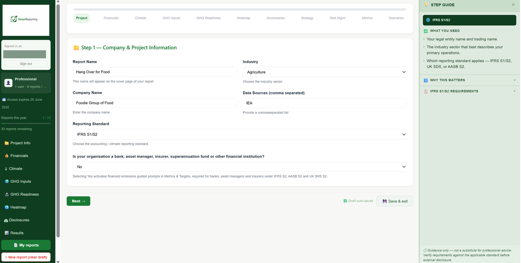Click the Company Name input field
521x263 pixels.
(x=155, y=103)
